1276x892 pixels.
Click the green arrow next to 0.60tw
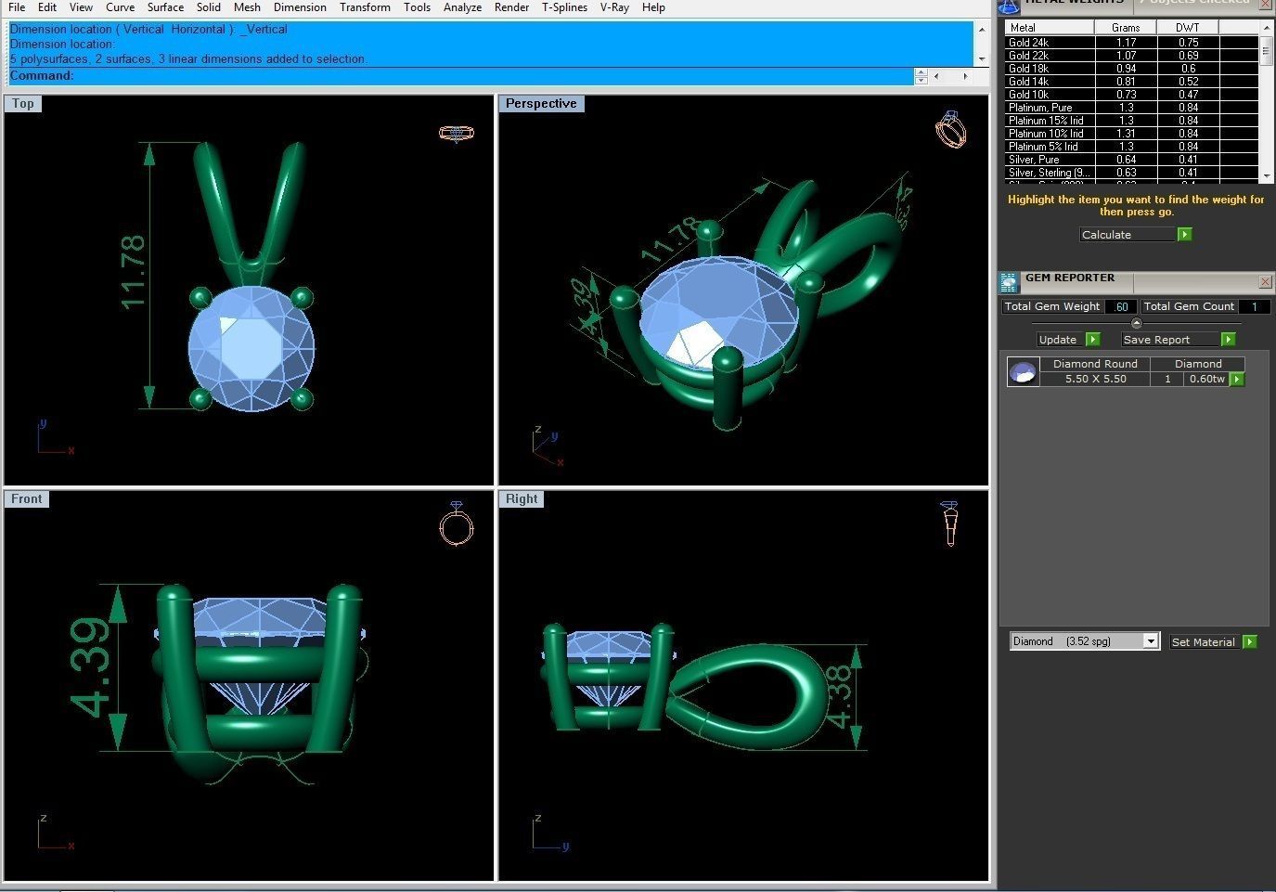[1236, 380]
